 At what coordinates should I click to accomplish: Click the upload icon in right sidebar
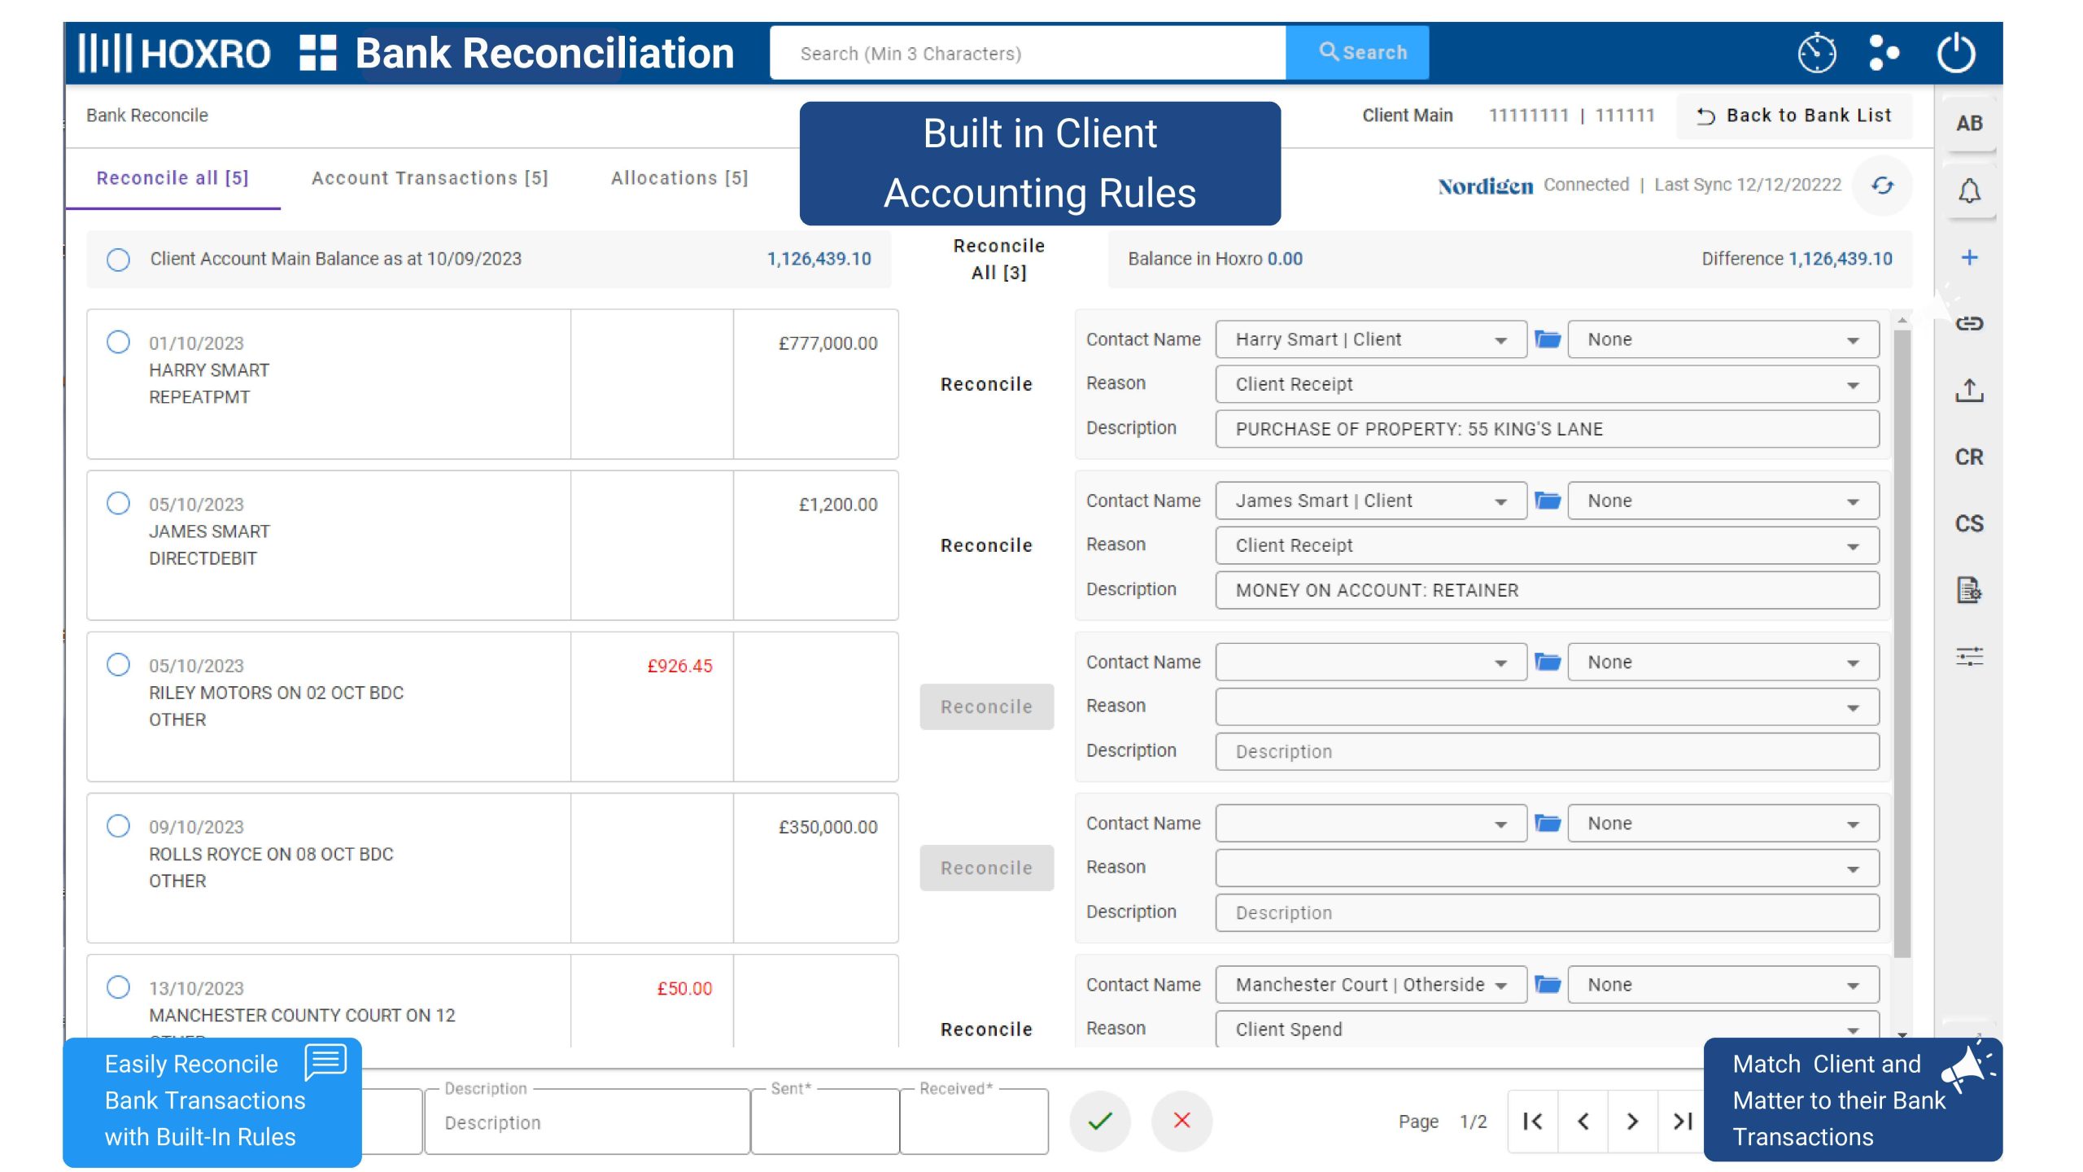coord(1968,391)
